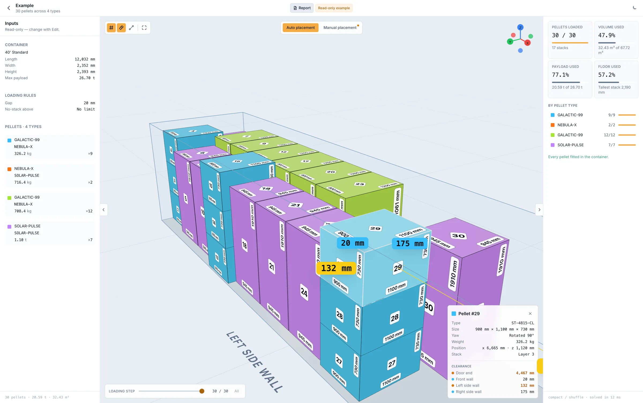
Task: Click the SOLAR-PULSE 7/7 legend row
Action: click(x=593, y=145)
